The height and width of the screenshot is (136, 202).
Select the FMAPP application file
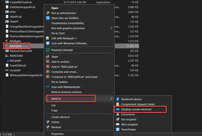tap(14, 21)
